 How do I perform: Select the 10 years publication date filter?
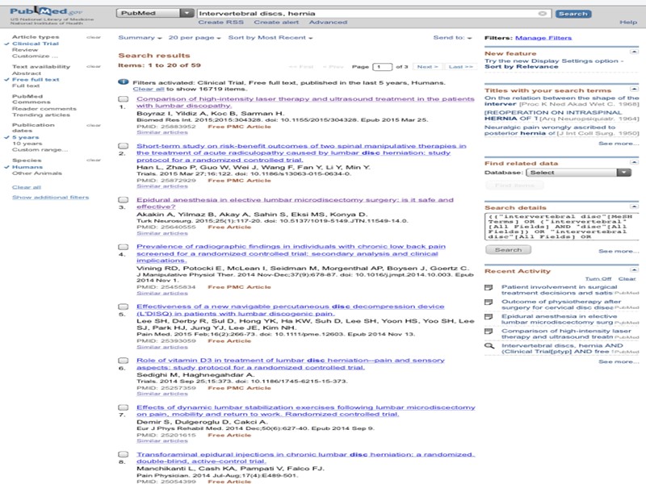pos(27,144)
